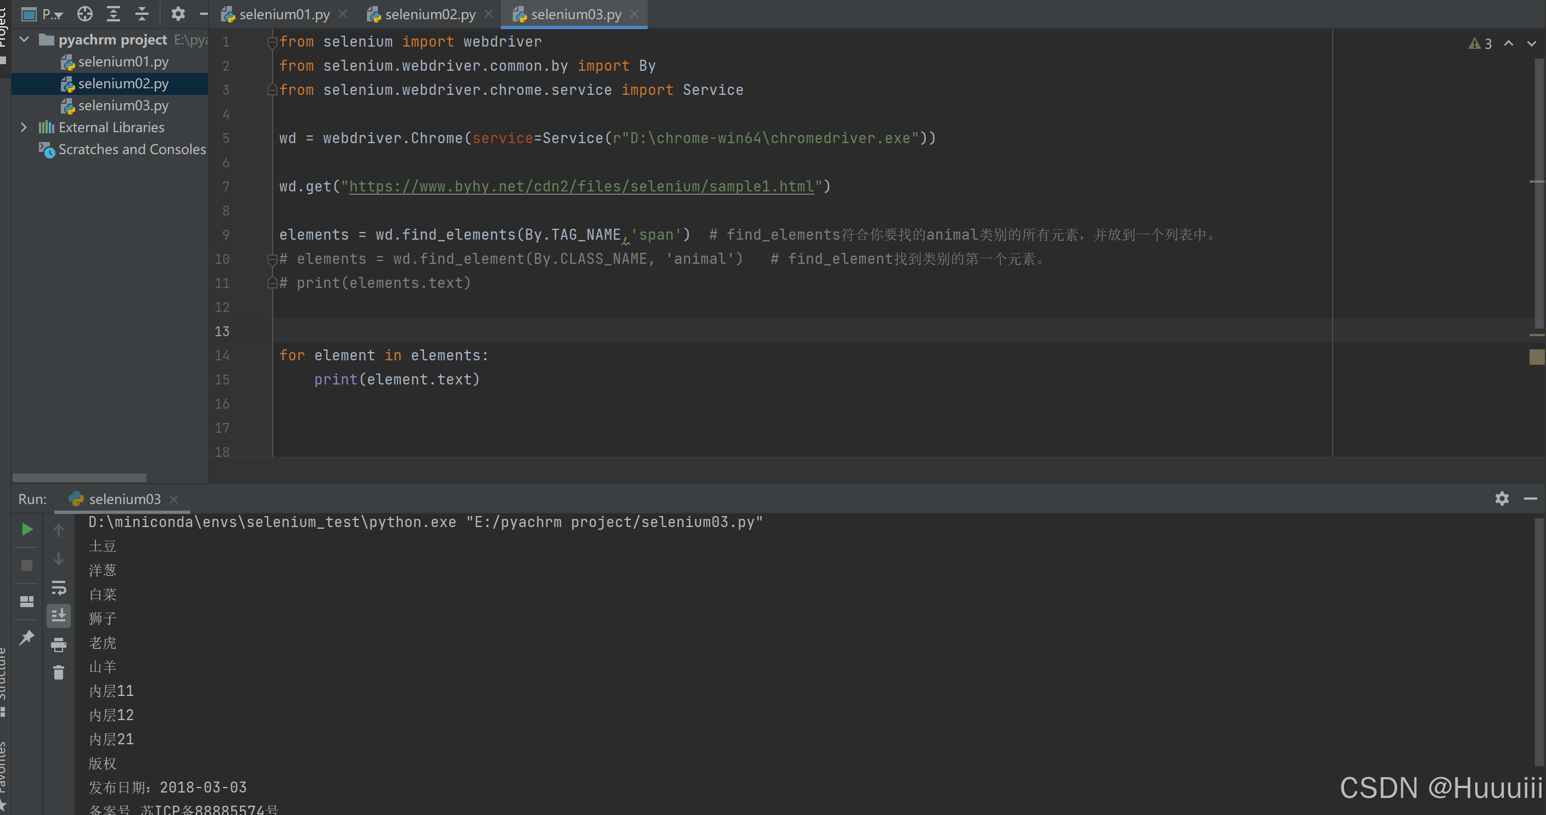Toggle Scroll to End in Run console

[x=58, y=616]
